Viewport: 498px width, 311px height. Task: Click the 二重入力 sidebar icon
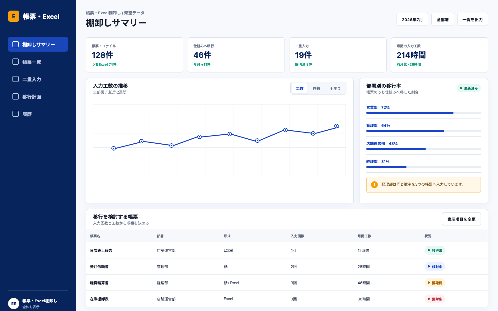tap(16, 79)
